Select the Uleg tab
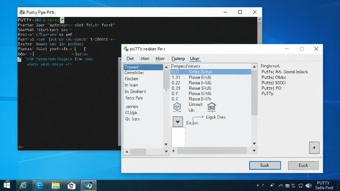 195,58
